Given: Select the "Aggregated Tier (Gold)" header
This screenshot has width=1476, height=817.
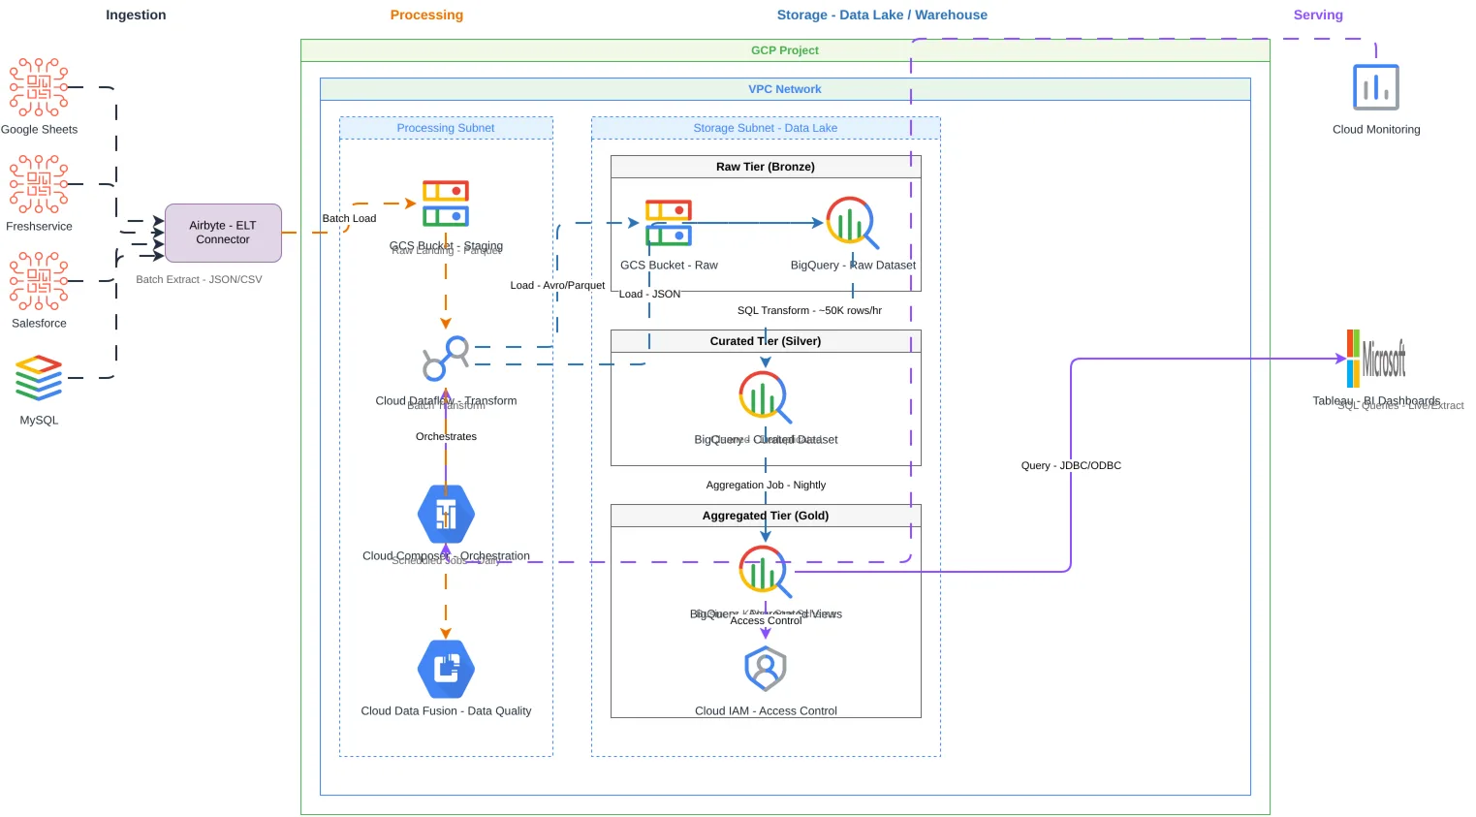Looking at the screenshot, I should click(766, 516).
